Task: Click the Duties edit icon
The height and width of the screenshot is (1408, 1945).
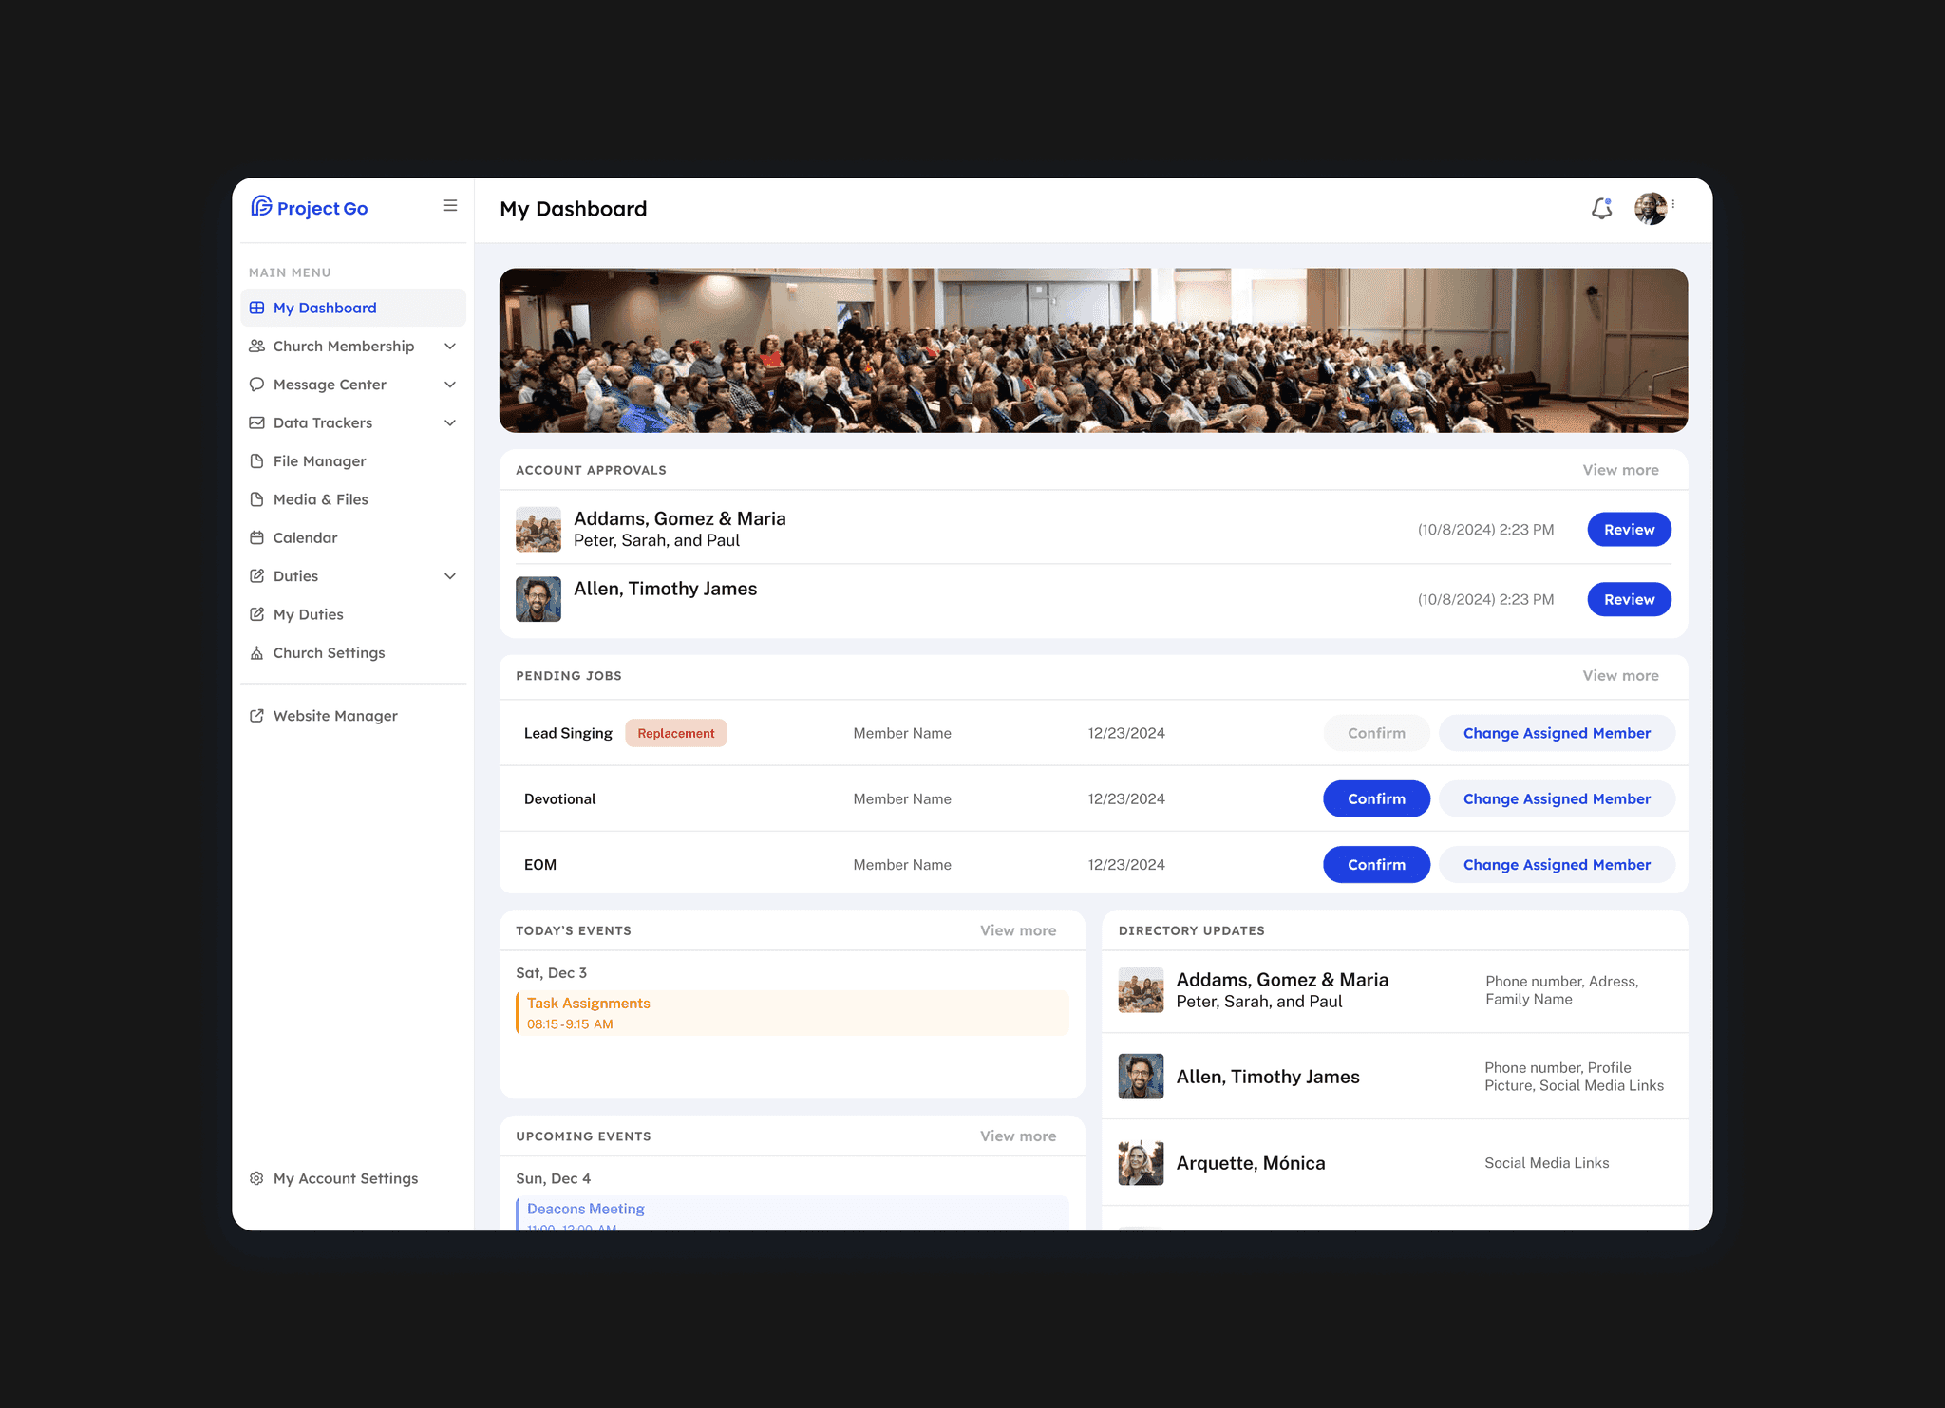Action: 256,576
